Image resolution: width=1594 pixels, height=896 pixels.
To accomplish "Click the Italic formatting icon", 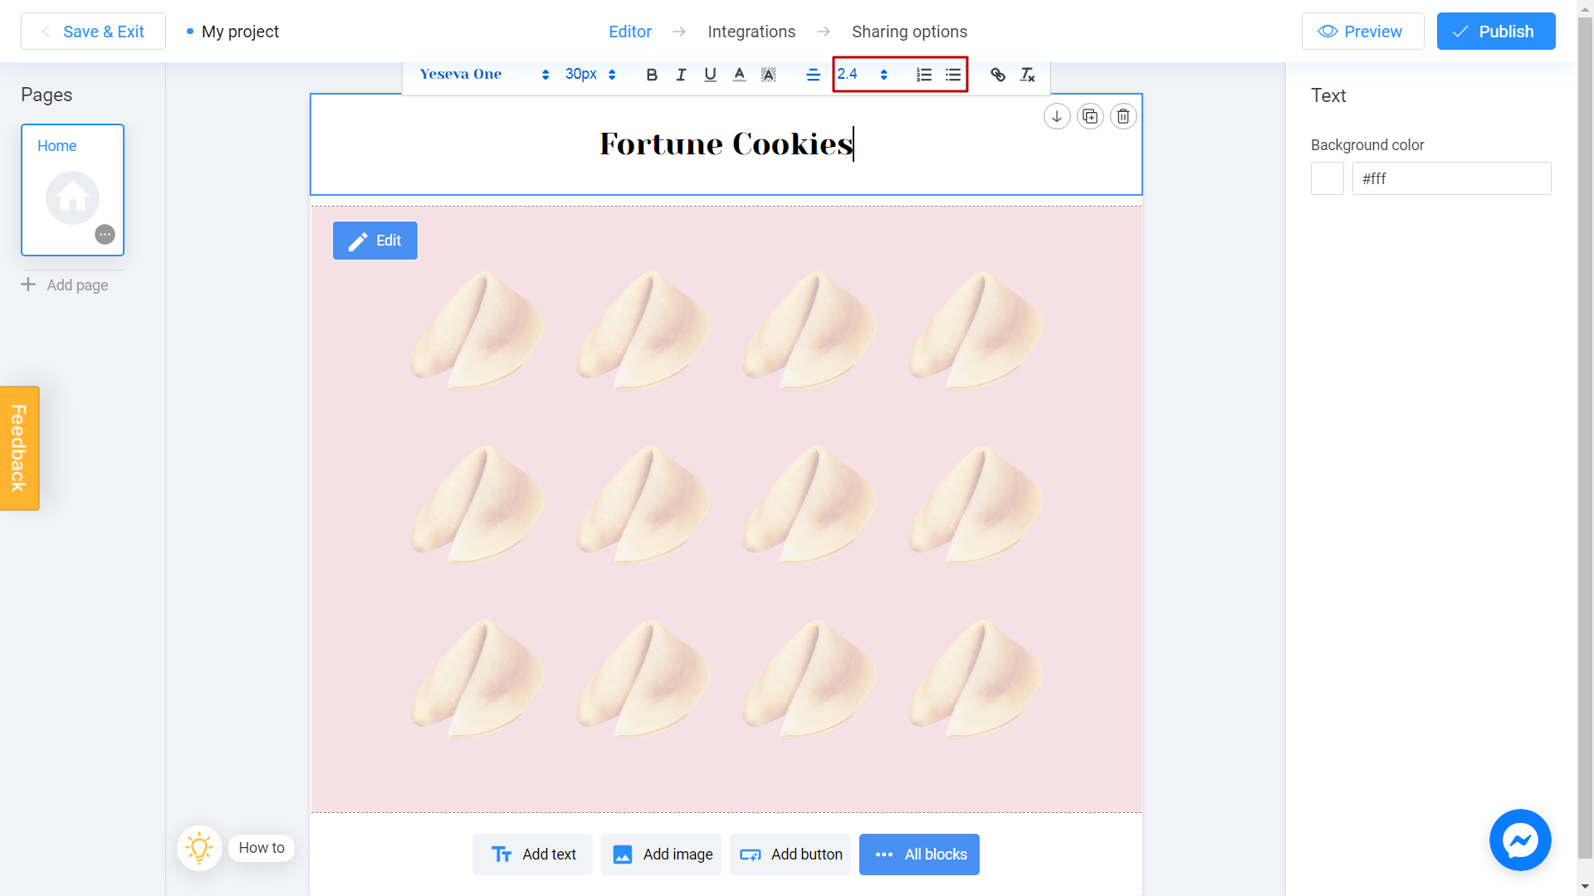I will click(680, 75).
